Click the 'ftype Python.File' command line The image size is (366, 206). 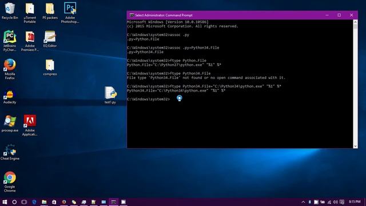click(166, 61)
